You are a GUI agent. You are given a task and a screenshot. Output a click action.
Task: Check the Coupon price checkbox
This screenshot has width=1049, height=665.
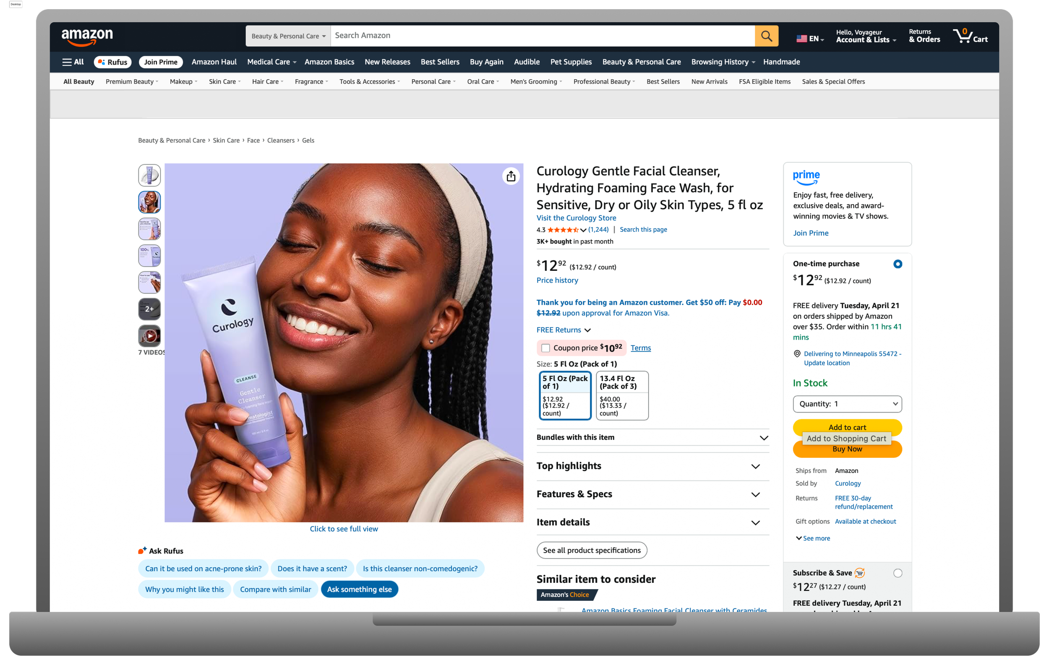point(545,348)
